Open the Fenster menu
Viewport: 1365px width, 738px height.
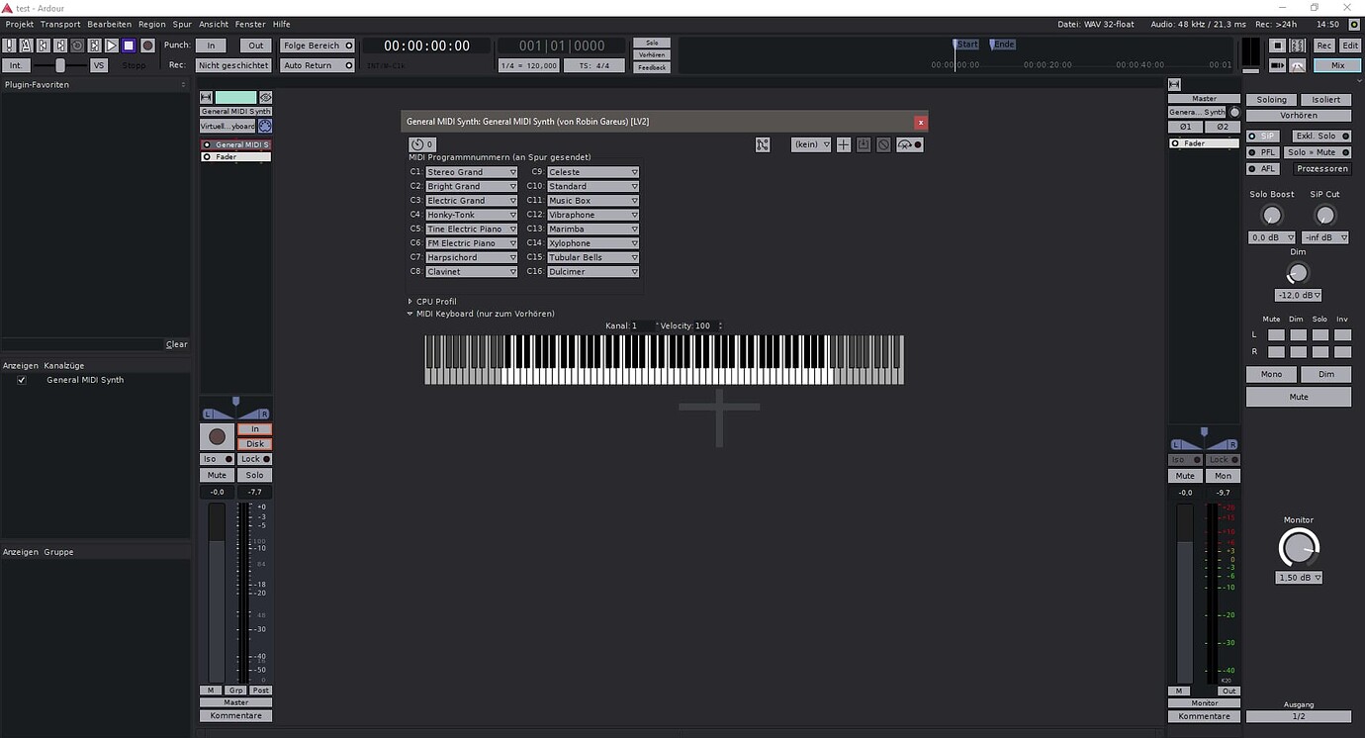[249, 24]
